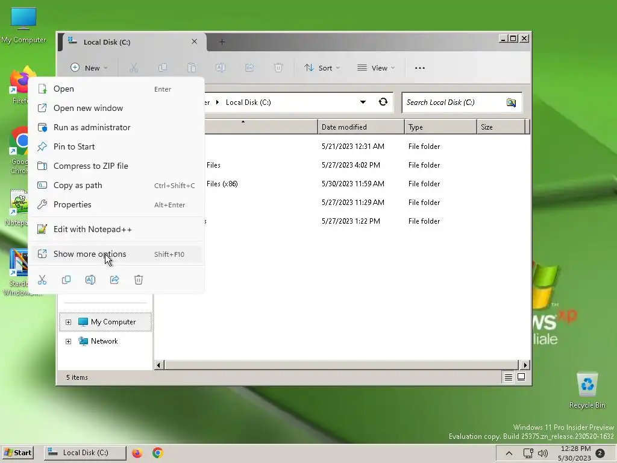Image resolution: width=617 pixels, height=463 pixels.
Task: Refresh the Local Disk (C:) folder view
Action: pyautogui.click(x=383, y=102)
